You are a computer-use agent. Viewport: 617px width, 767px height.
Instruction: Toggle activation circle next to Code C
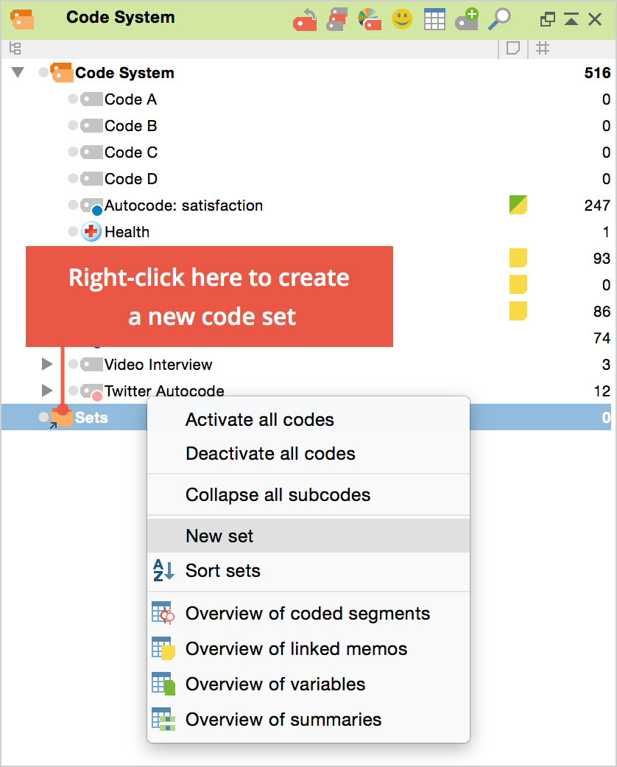pos(73,153)
